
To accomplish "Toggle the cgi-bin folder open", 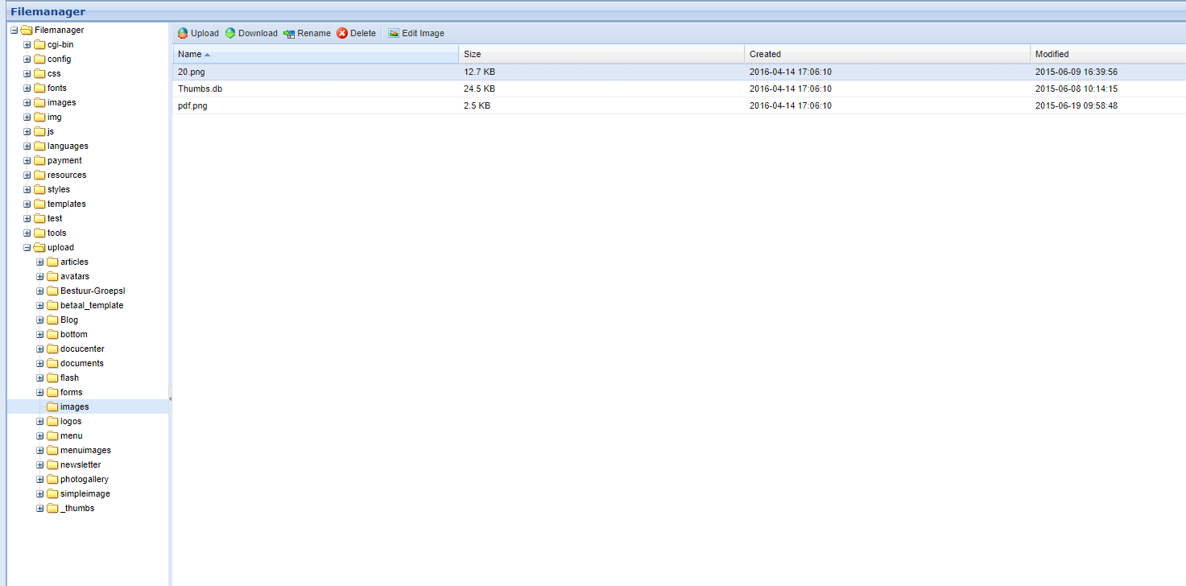I will (x=27, y=44).
